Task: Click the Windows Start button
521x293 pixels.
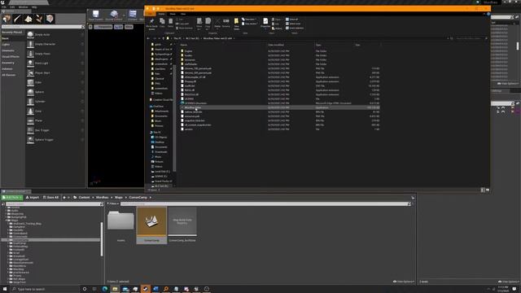Action: [5, 289]
